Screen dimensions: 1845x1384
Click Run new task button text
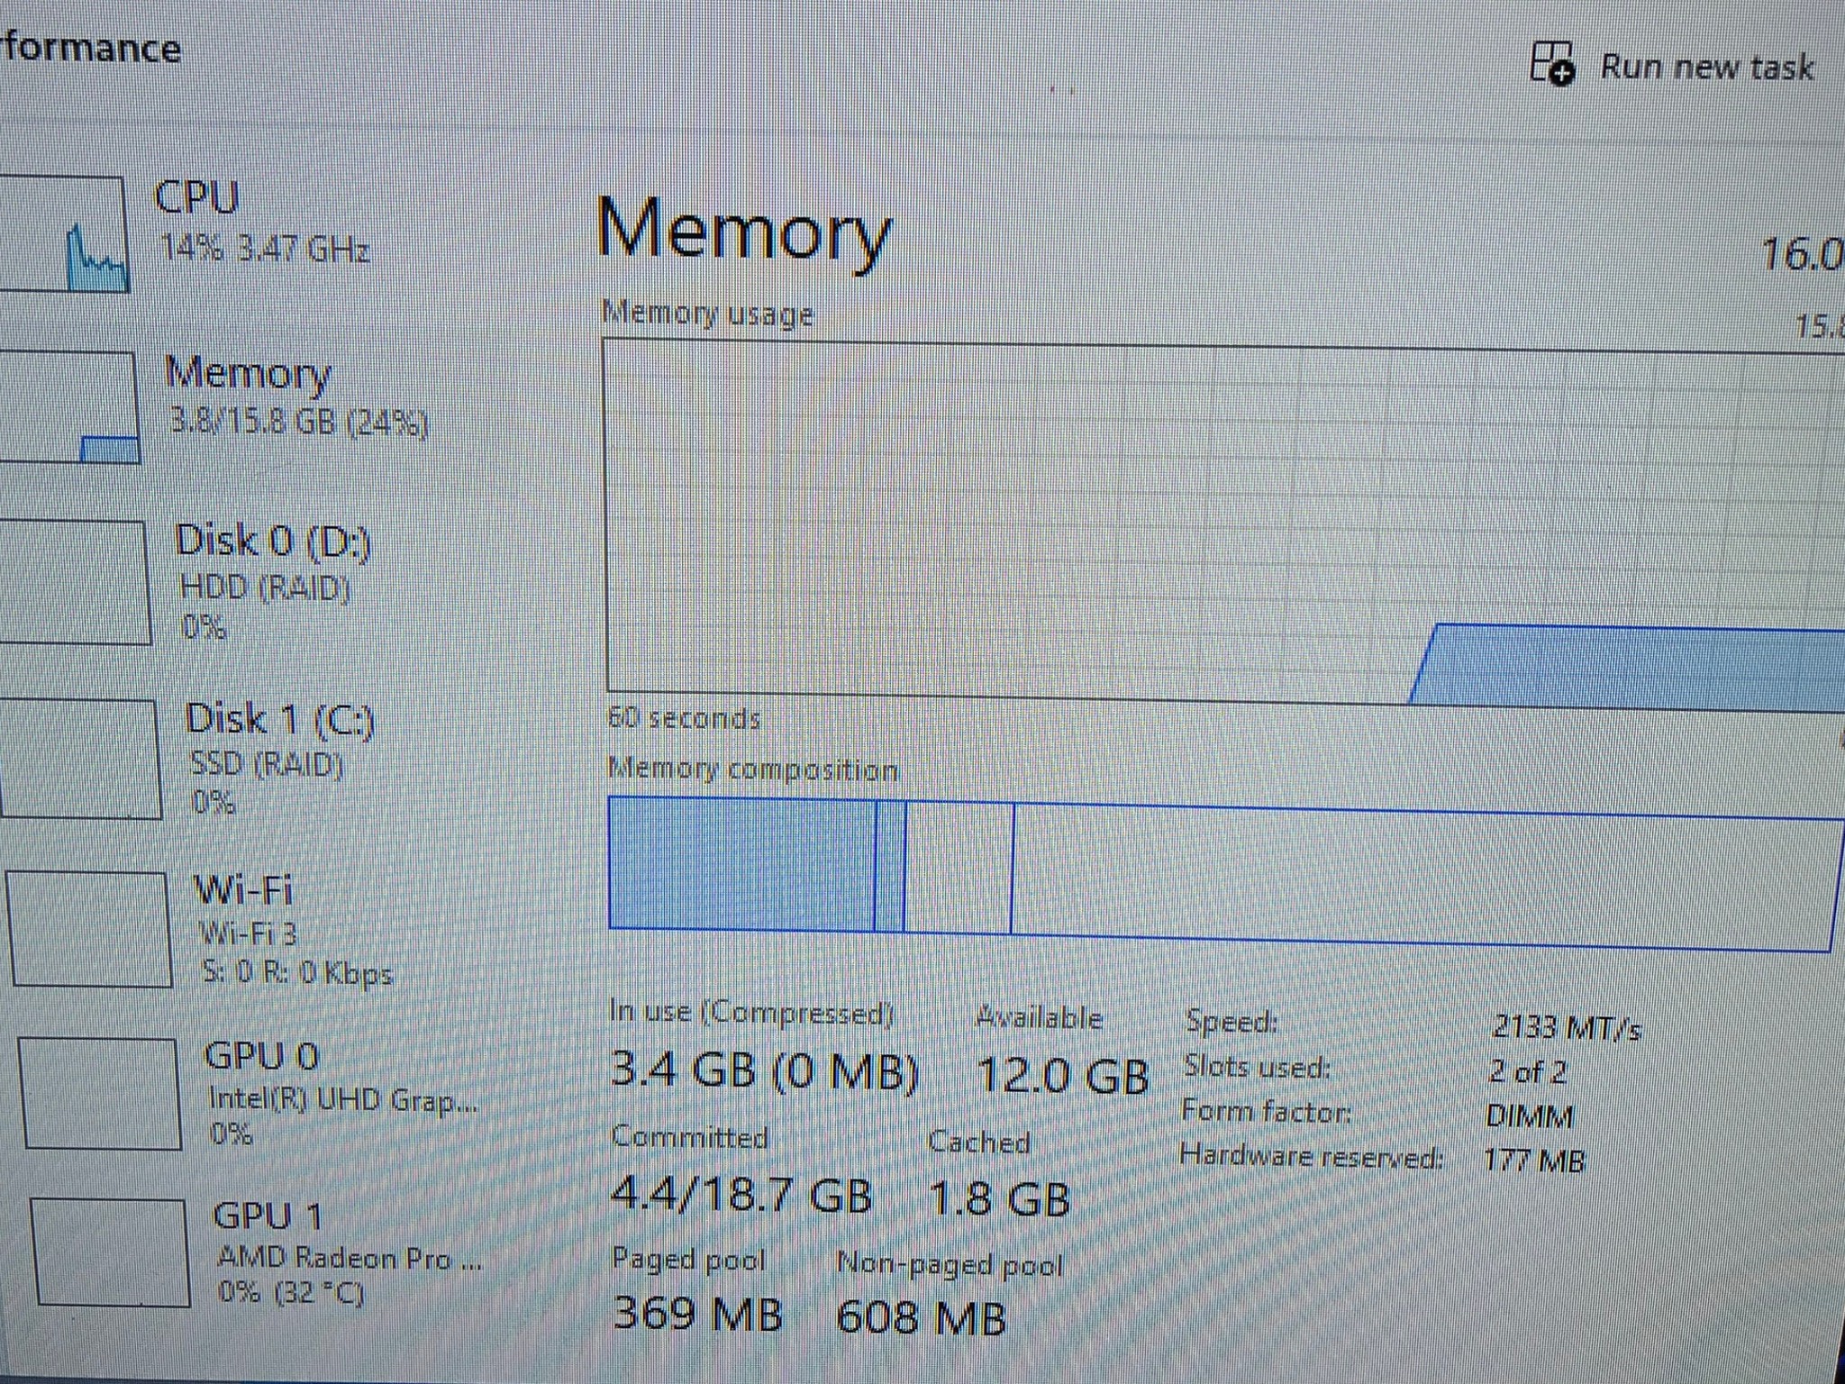(1706, 68)
